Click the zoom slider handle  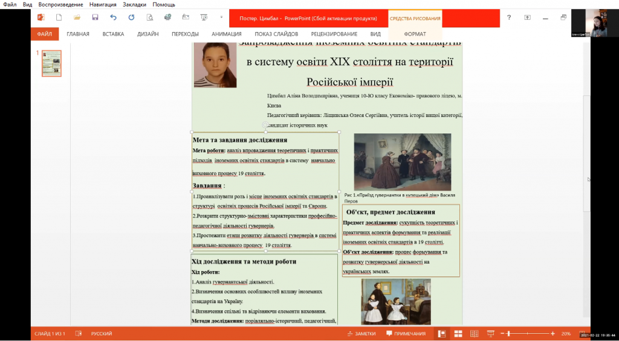[x=509, y=334]
